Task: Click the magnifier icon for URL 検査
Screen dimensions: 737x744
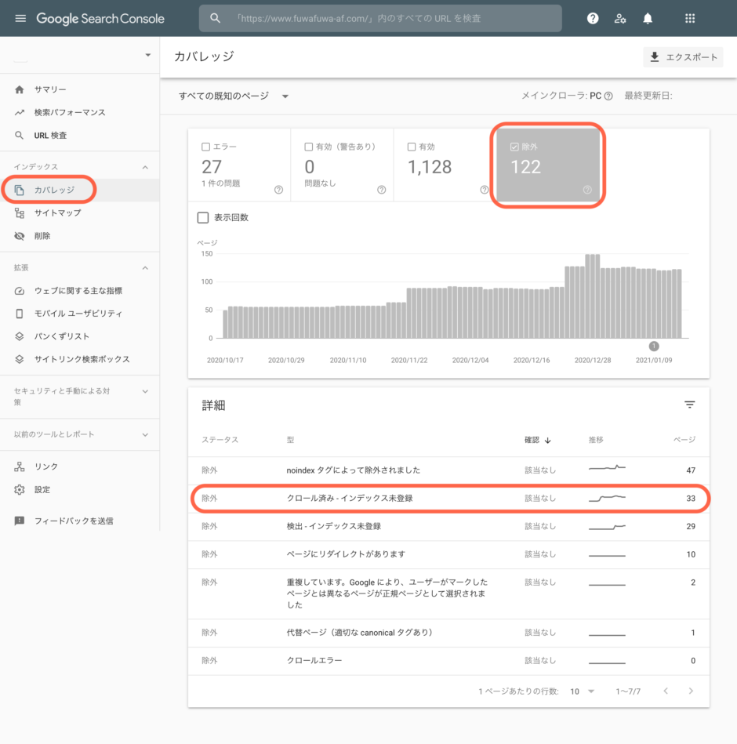Action: tap(20, 135)
